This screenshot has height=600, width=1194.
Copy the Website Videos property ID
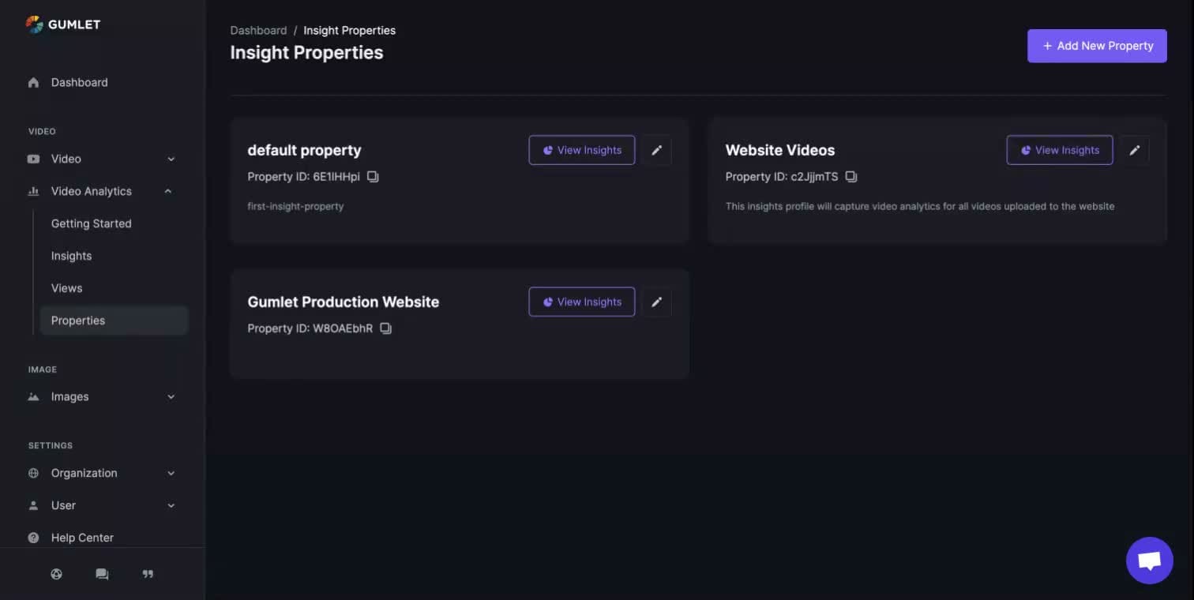pyautogui.click(x=850, y=177)
